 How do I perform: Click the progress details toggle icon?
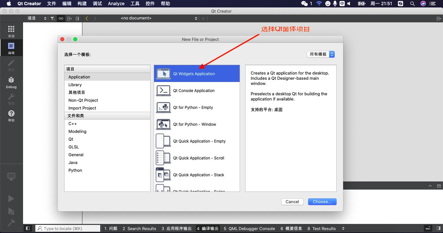pyautogui.click(x=428, y=228)
